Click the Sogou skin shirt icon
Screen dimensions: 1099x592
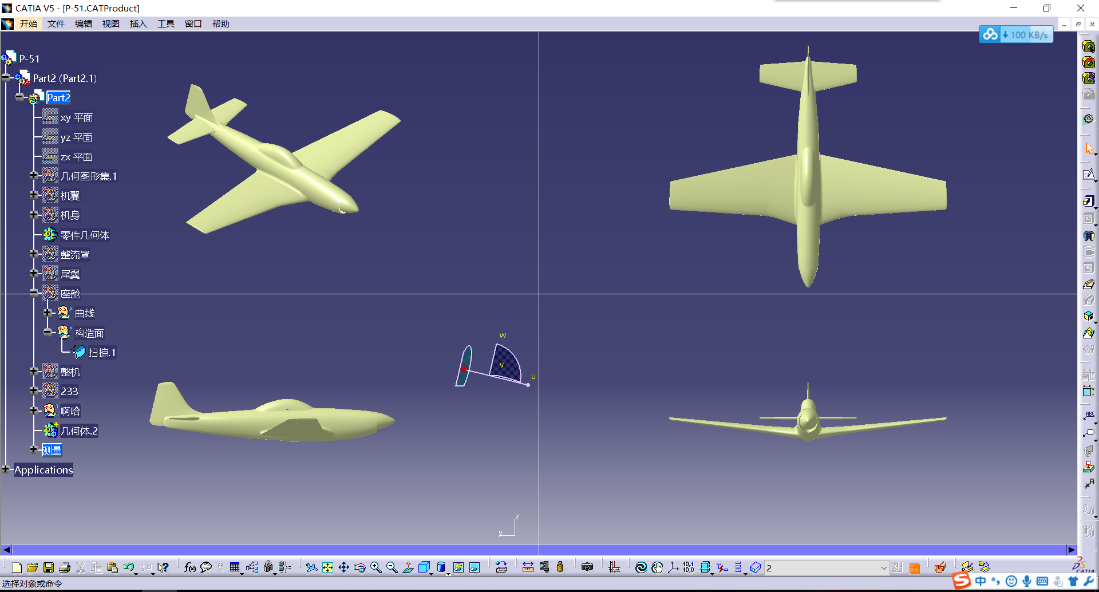tap(1073, 582)
